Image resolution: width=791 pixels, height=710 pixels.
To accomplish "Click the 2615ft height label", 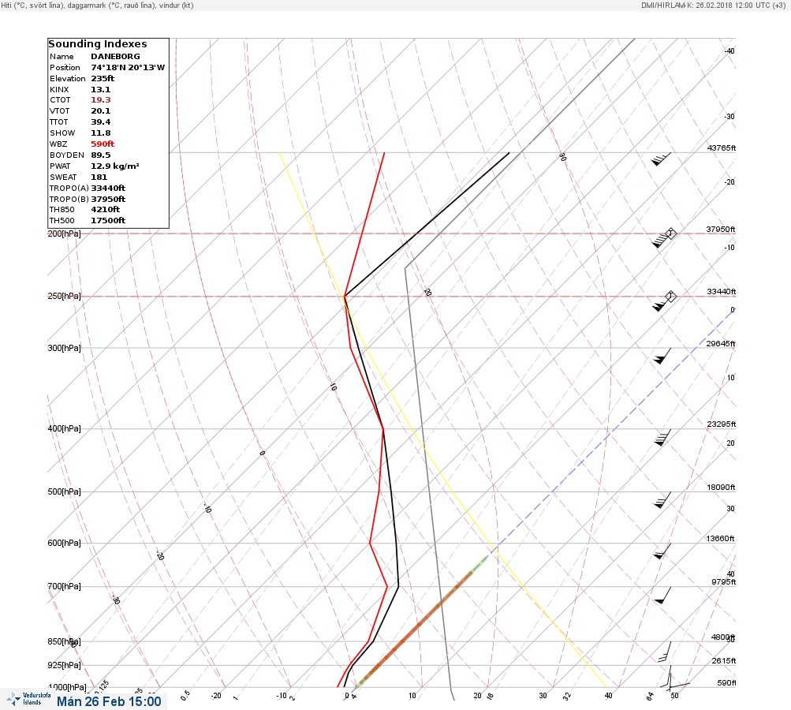I will [x=724, y=660].
